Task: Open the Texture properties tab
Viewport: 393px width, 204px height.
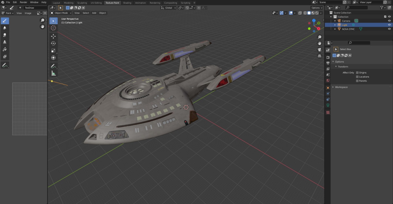Action: pos(328,112)
